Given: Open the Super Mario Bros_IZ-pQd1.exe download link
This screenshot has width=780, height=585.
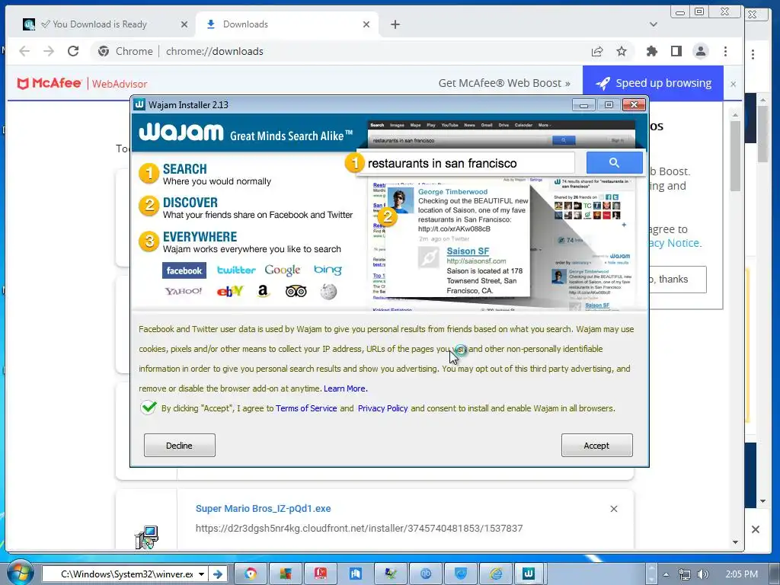Looking at the screenshot, I should click(x=263, y=508).
